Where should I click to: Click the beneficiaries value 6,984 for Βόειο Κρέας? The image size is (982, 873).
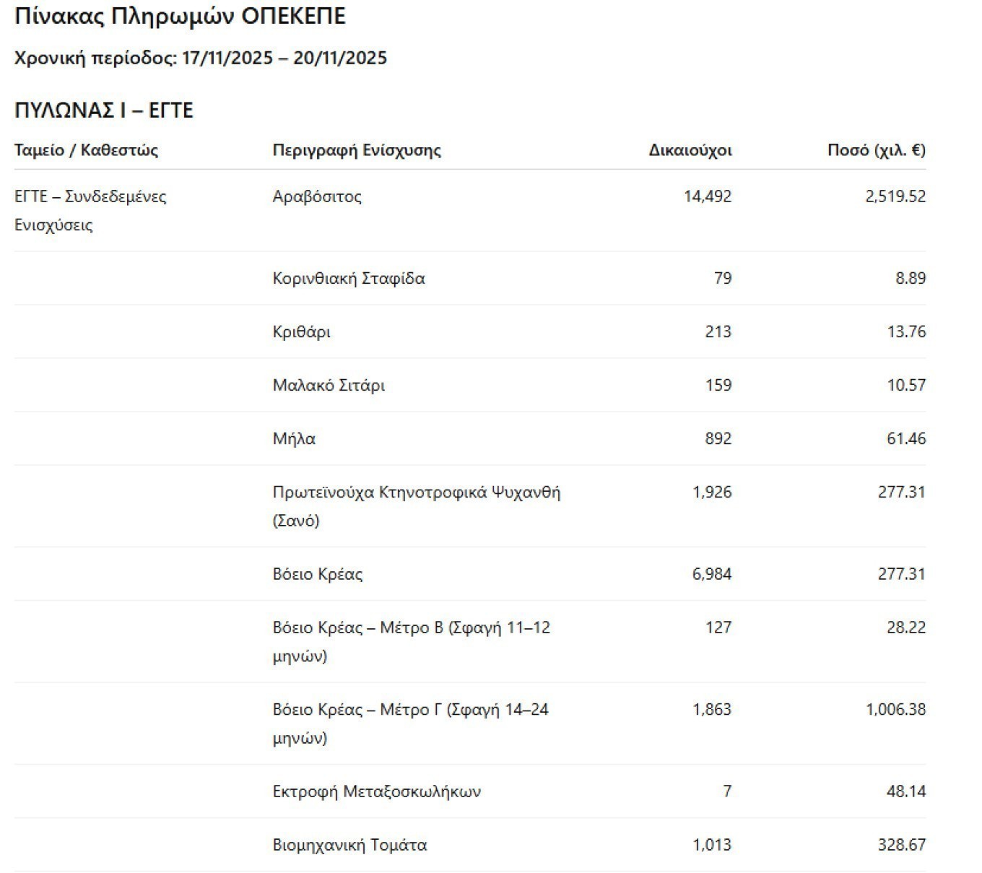tap(711, 574)
